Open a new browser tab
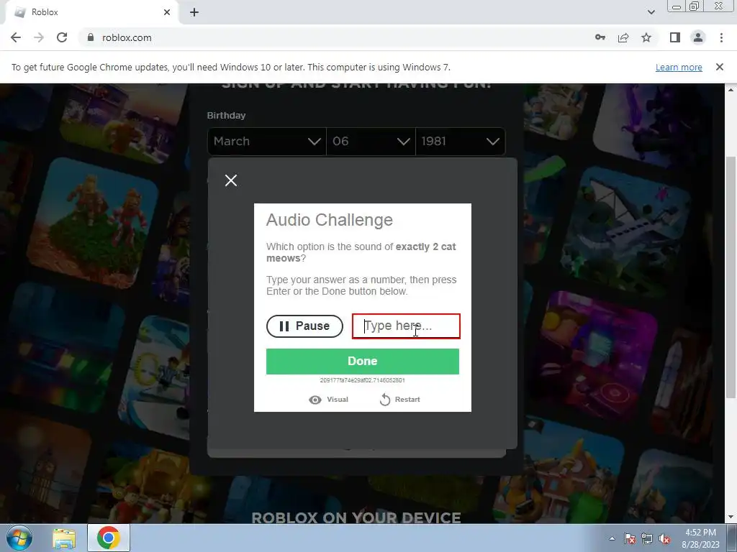Image resolution: width=737 pixels, height=552 pixels. point(194,12)
